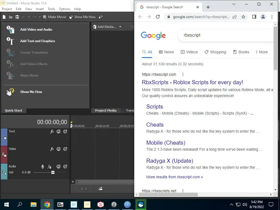Open Track FX on the Text track
Image resolution: width=280 pixels, height=210 pixels.
pos(52,132)
